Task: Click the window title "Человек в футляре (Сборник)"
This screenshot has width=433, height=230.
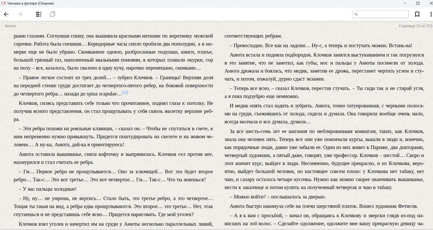Action: coord(31,3)
